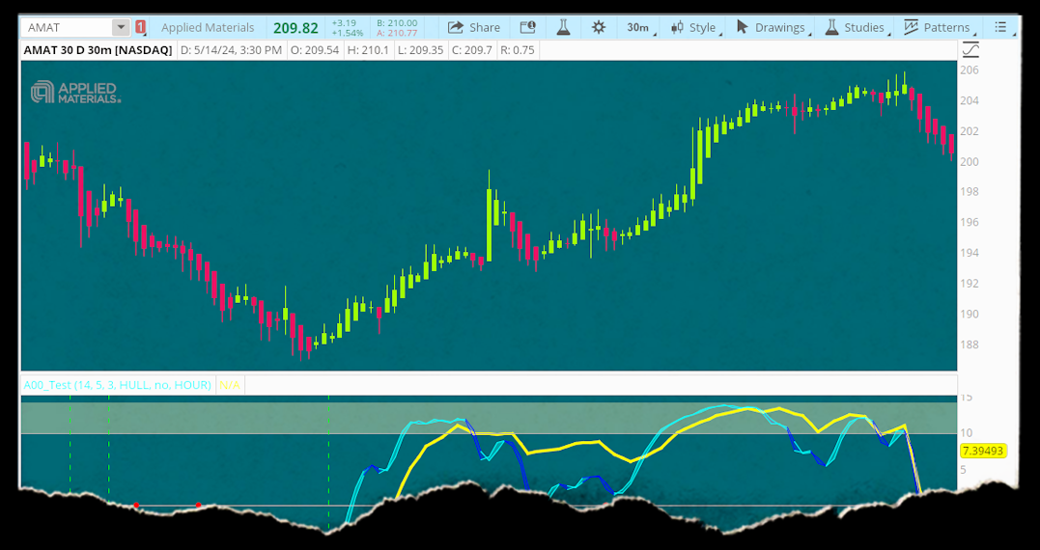This screenshot has height=550, width=1040.
Task: Click the 206 price axis label
Action: (x=970, y=69)
